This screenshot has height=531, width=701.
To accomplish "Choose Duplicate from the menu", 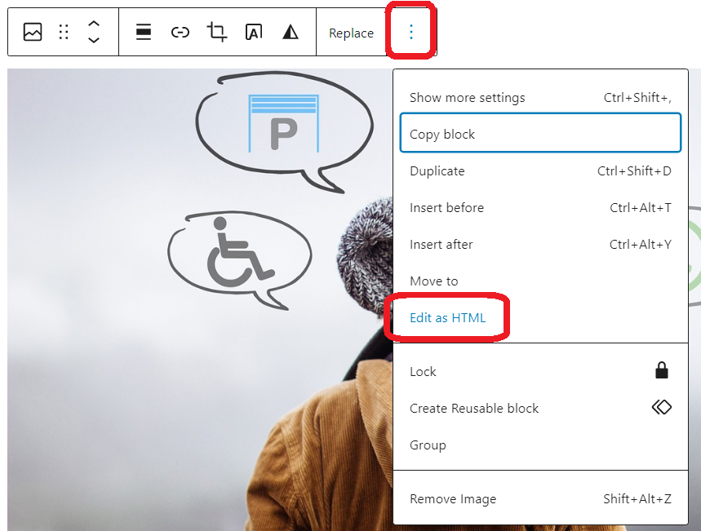I will point(540,170).
